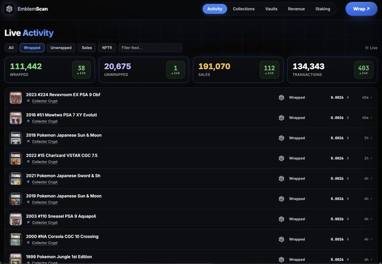Open 2000 #NA Corsola CGC 10 title

[62, 236]
